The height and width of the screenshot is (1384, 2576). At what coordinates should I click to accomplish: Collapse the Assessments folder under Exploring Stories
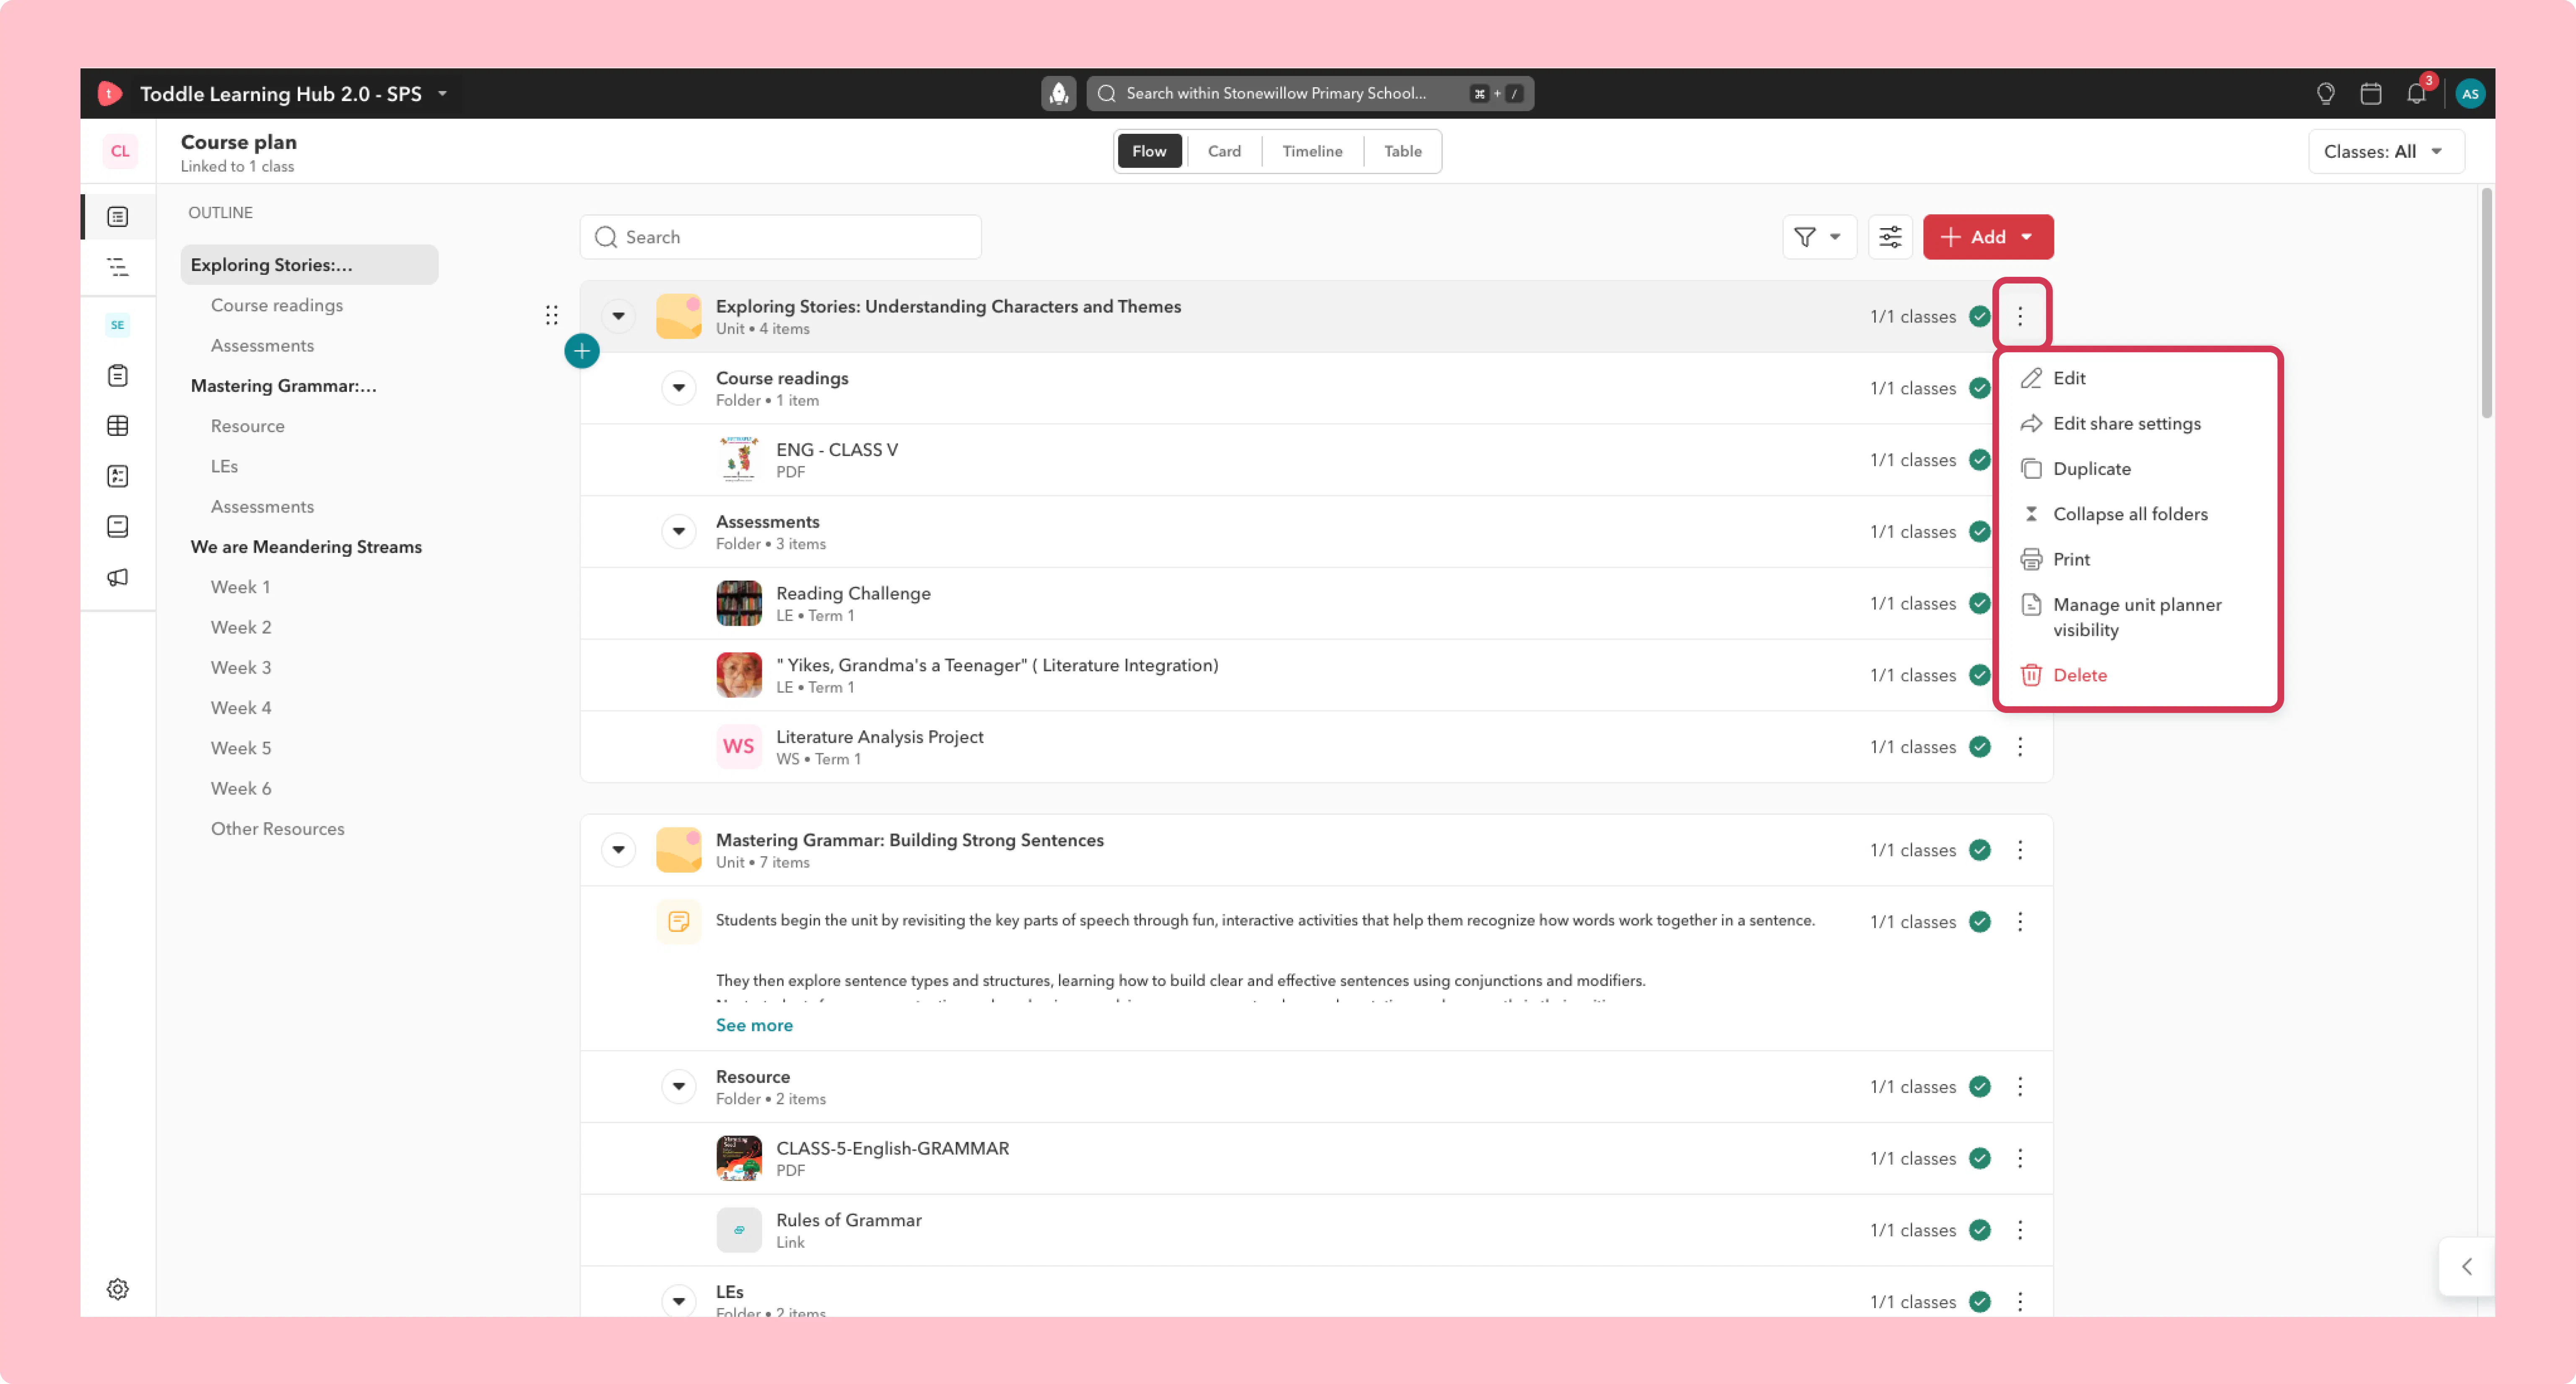[x=679, y=531]
